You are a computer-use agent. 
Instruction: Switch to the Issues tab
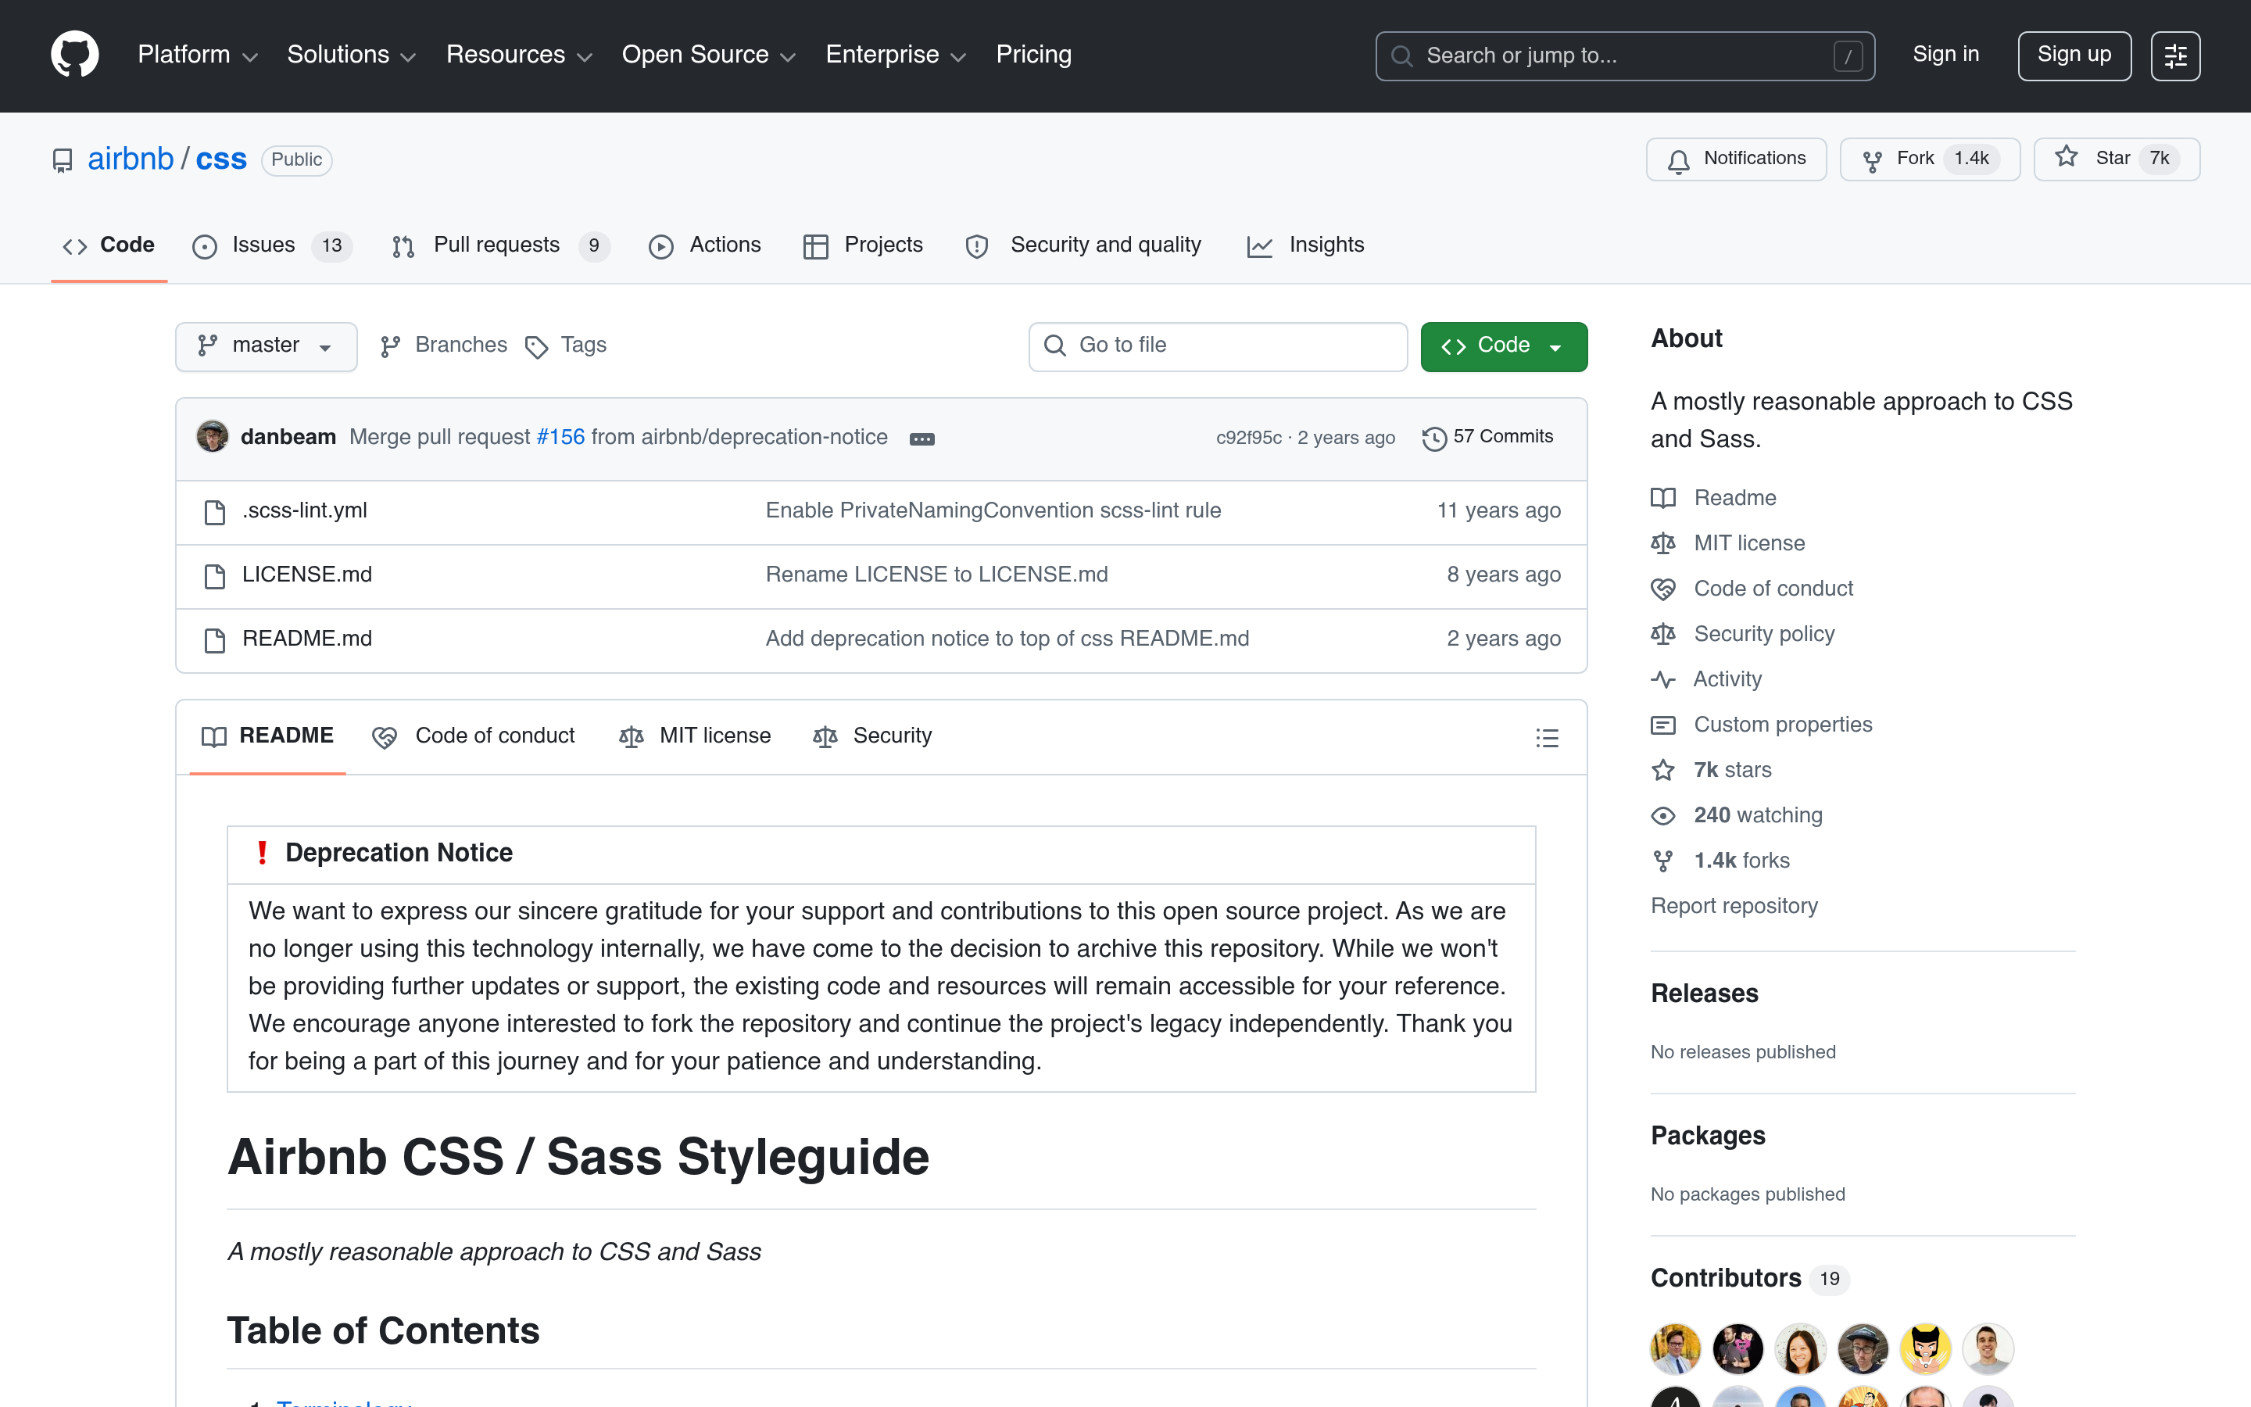click(x=272, y=245)
